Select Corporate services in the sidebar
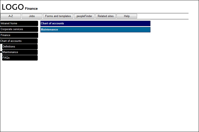199x132 pixels. (x=19, y=29)
